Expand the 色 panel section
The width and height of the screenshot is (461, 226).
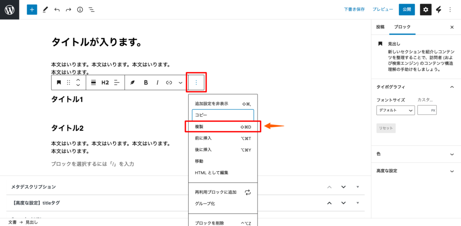pos(415,154)
